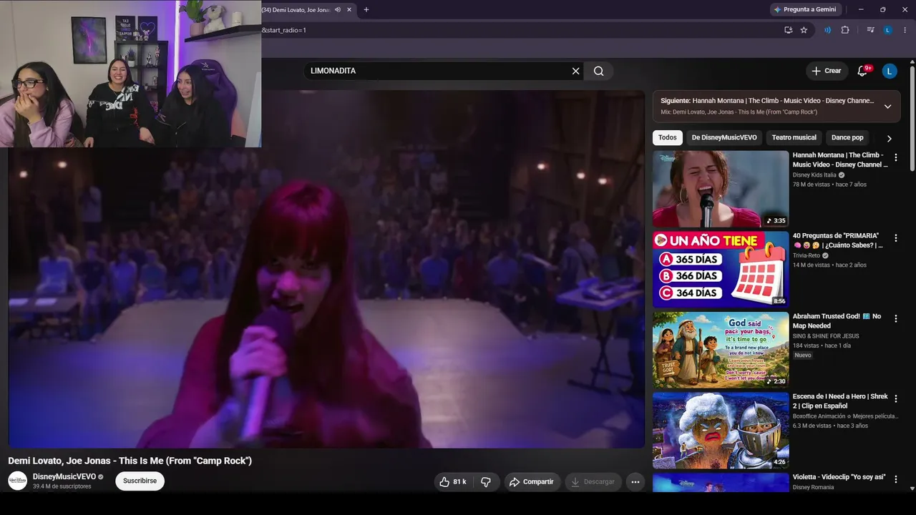Open the YouTube notifications bell
The width and height of the screenshot is (916, 515).
tap(863, 71)
